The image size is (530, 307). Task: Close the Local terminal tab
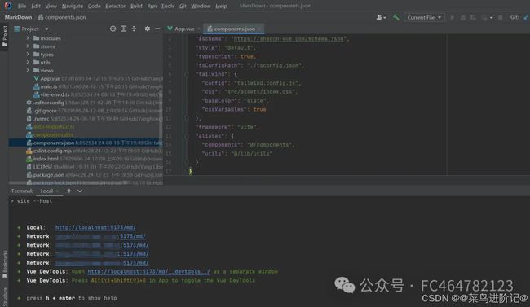(57, 191)
